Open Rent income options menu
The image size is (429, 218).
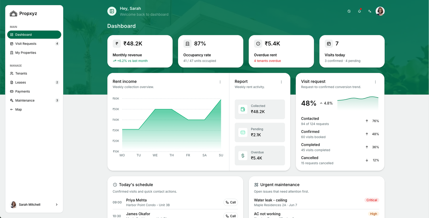[220, 82]
